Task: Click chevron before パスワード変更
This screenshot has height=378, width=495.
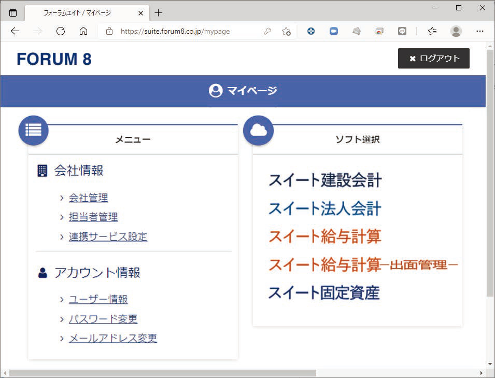Action: point(62,319)
